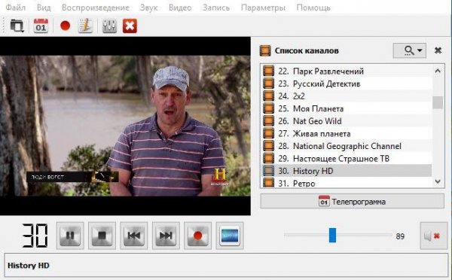Pause playback
The height and width of the screenshot is (280, 452).
click(70, 236)
